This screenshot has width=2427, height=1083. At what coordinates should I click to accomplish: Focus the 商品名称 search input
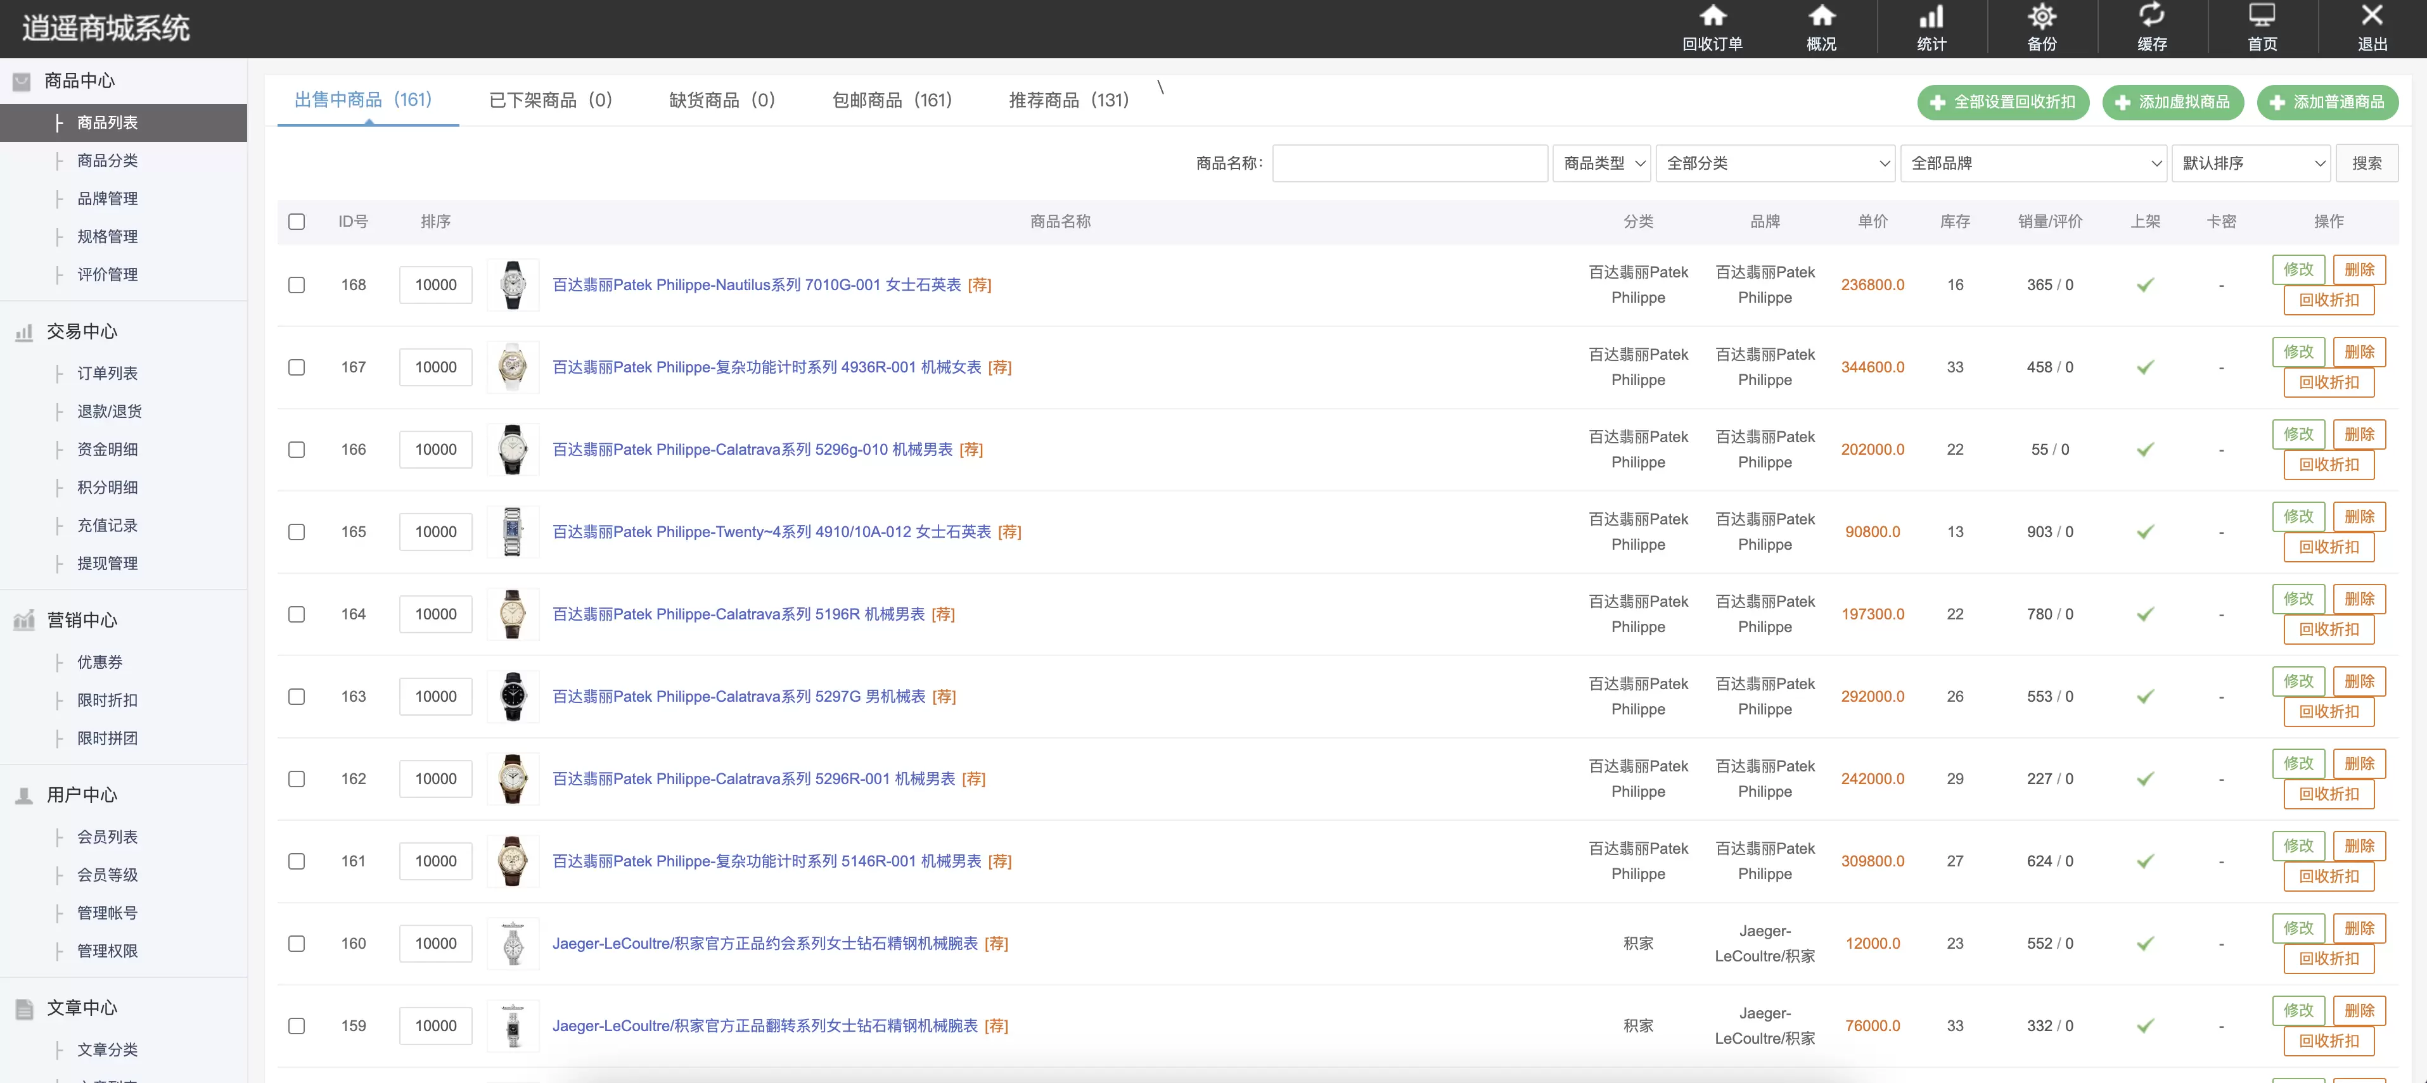coord(1409,163)
